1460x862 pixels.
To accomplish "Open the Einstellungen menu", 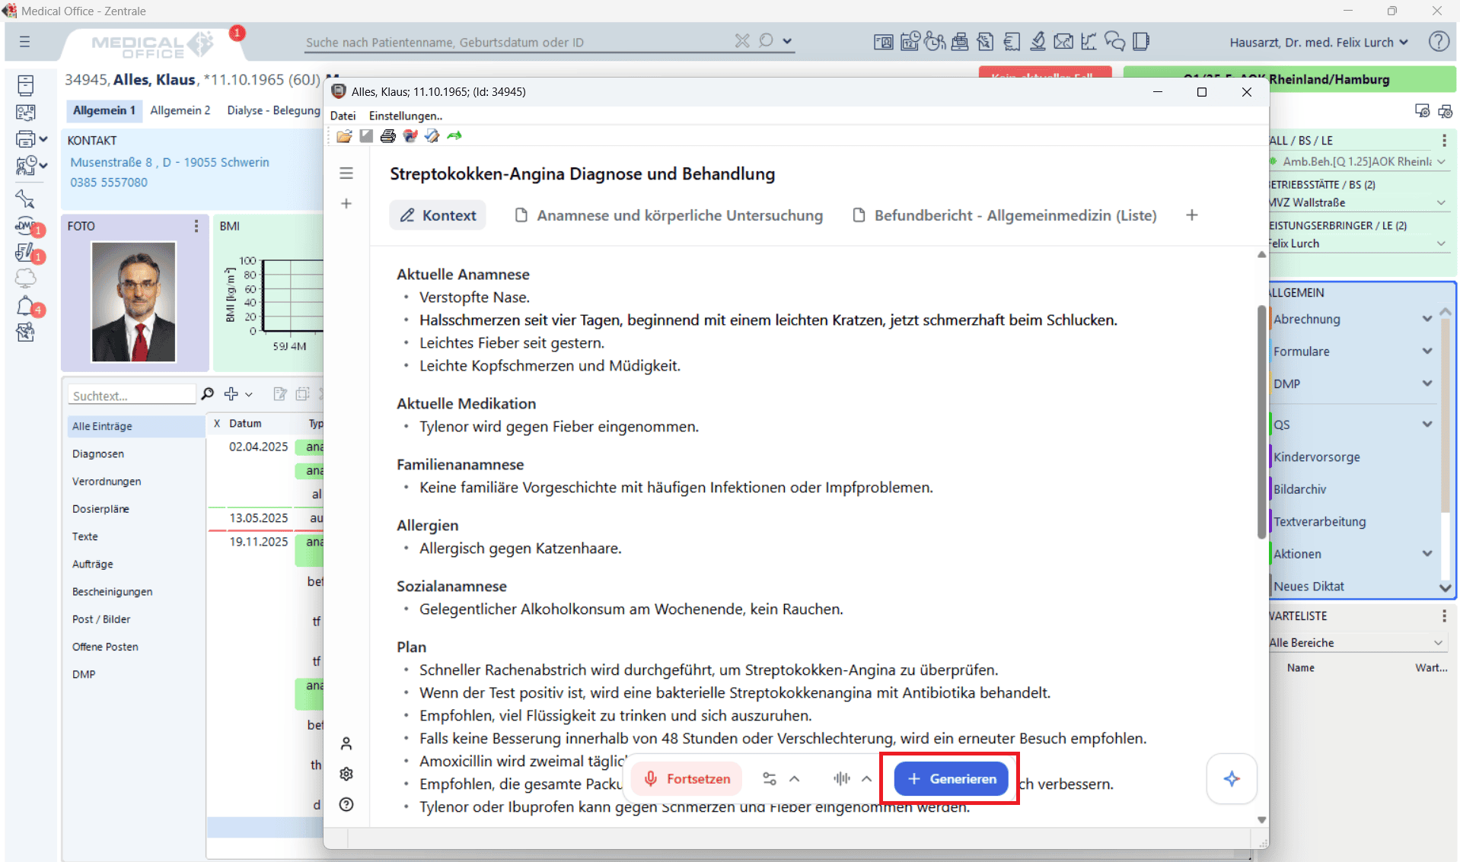I will [x=405, y=116].
